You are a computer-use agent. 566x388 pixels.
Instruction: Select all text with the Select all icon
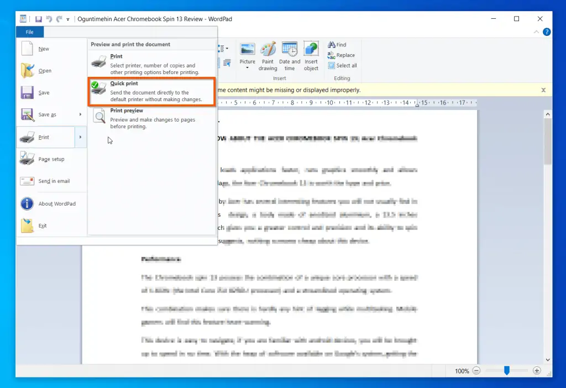[342, 65]
